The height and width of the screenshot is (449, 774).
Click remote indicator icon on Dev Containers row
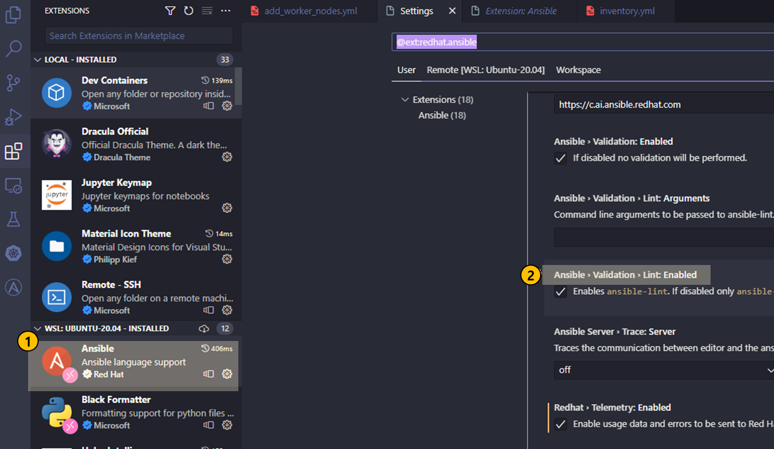tap(209, 106)
